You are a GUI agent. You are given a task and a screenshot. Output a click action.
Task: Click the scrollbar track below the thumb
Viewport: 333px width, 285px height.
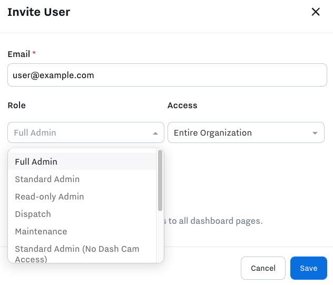[160, 237]
